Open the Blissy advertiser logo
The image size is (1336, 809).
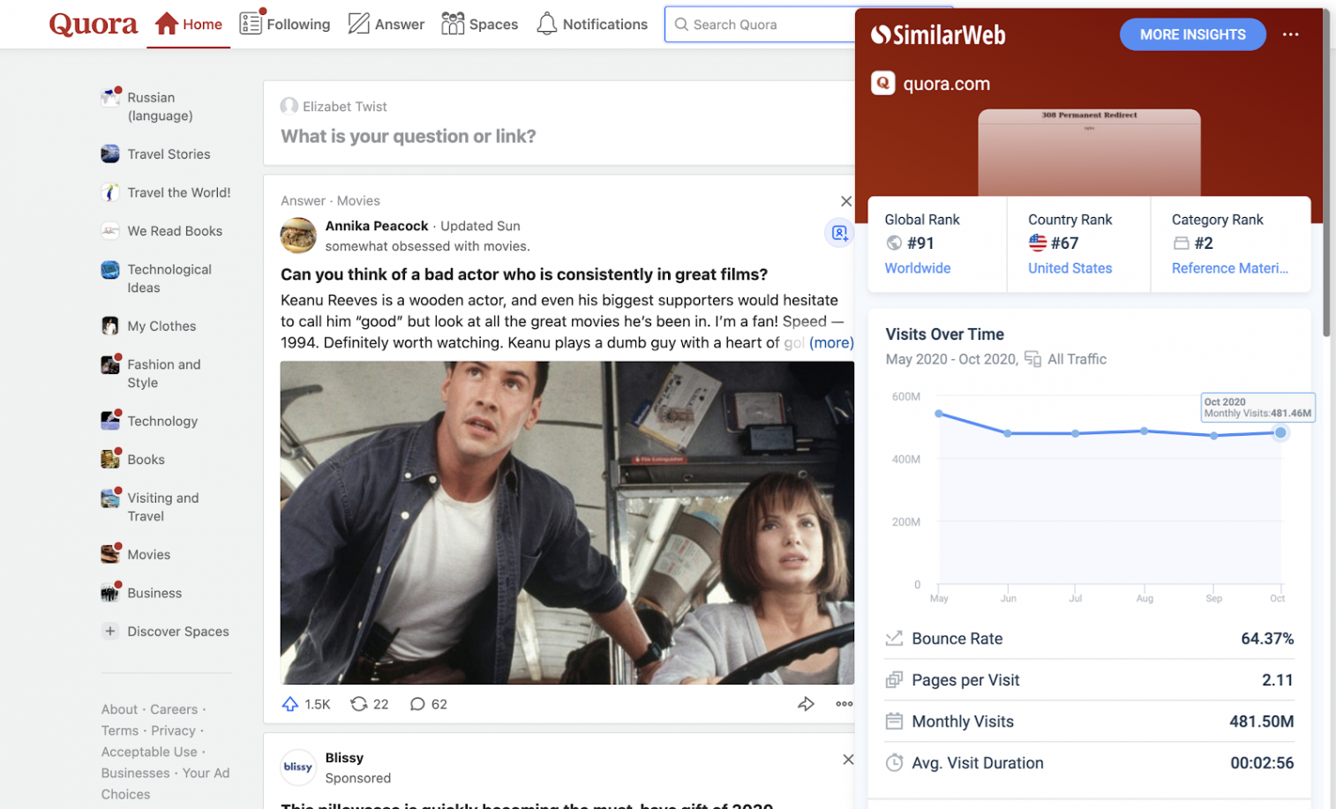[298, 768]
